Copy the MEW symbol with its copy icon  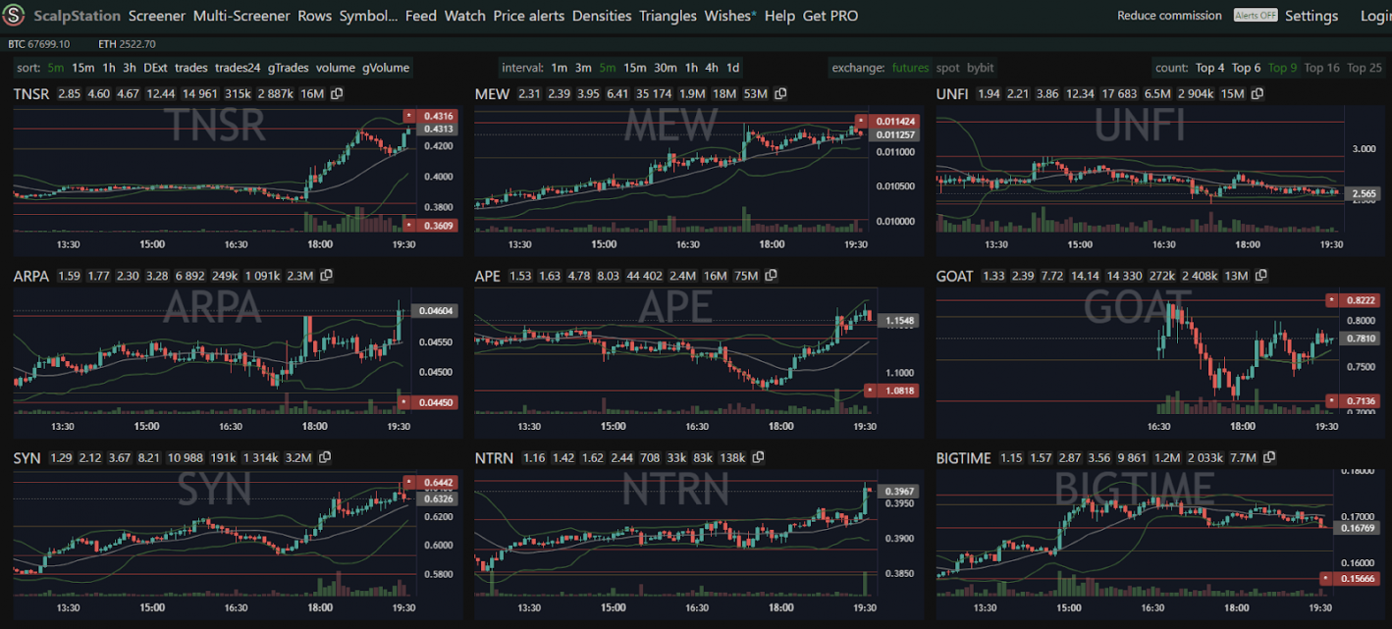pos(780,94)
